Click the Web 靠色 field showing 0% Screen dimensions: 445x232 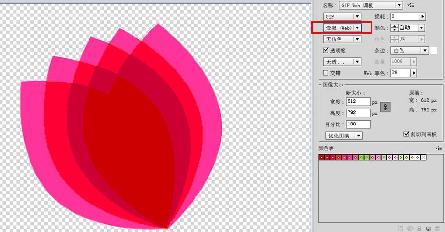point(400,73)
